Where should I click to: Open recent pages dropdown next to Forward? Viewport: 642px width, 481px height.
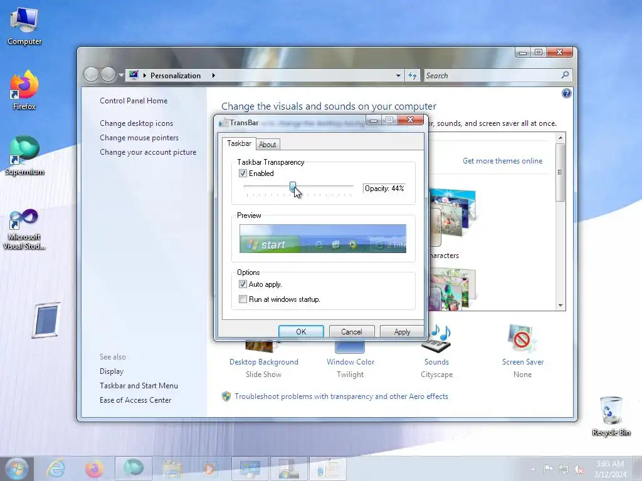pyautogui.click(x=121, y=75)
